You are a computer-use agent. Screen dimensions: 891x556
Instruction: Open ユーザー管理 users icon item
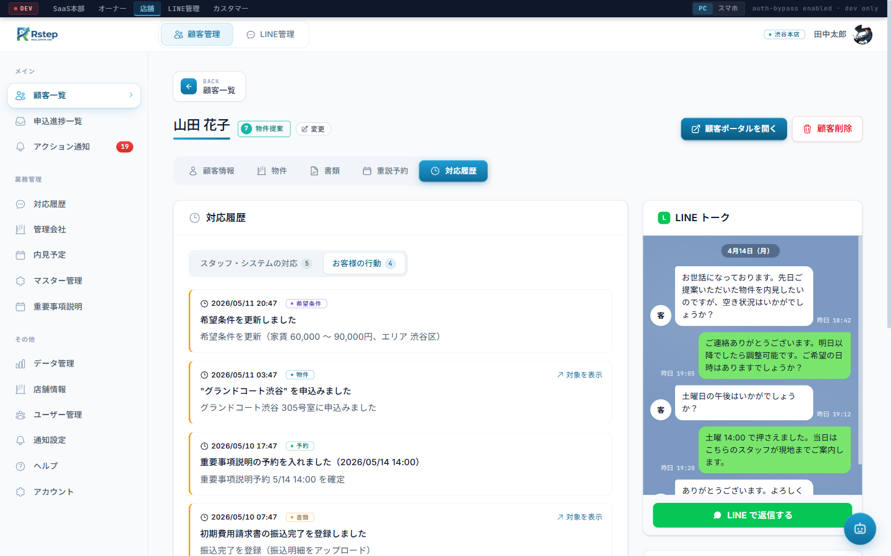click(74, 415)
